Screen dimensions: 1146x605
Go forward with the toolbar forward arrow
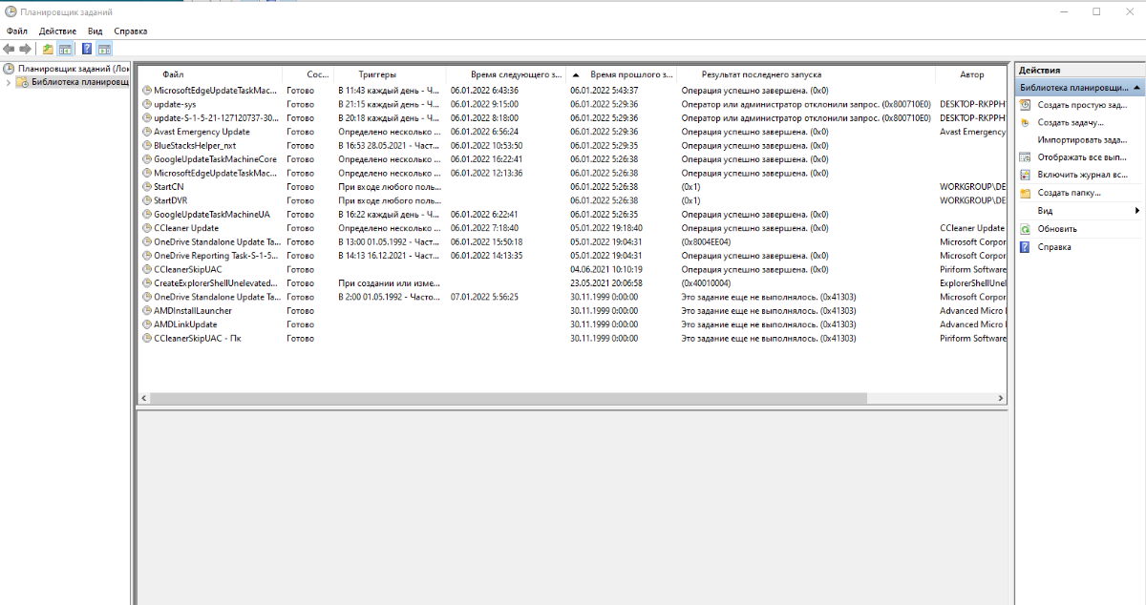26,49
